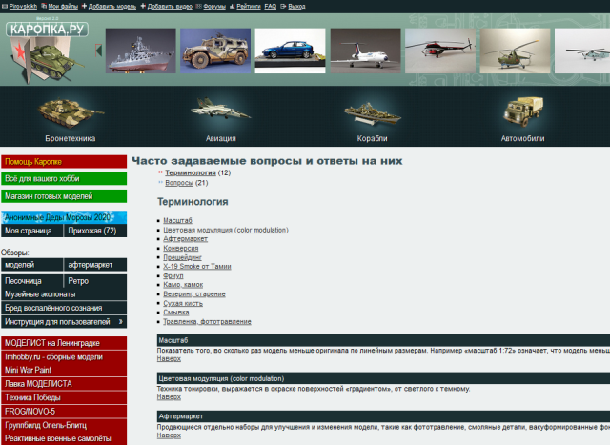Open the Бронетехника tank category icon
This screenshot has height=445, width=610.
tap(70, 112)
